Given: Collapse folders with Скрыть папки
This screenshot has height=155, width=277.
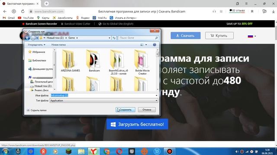Looking at the screenshot, I should coord(36,110).
